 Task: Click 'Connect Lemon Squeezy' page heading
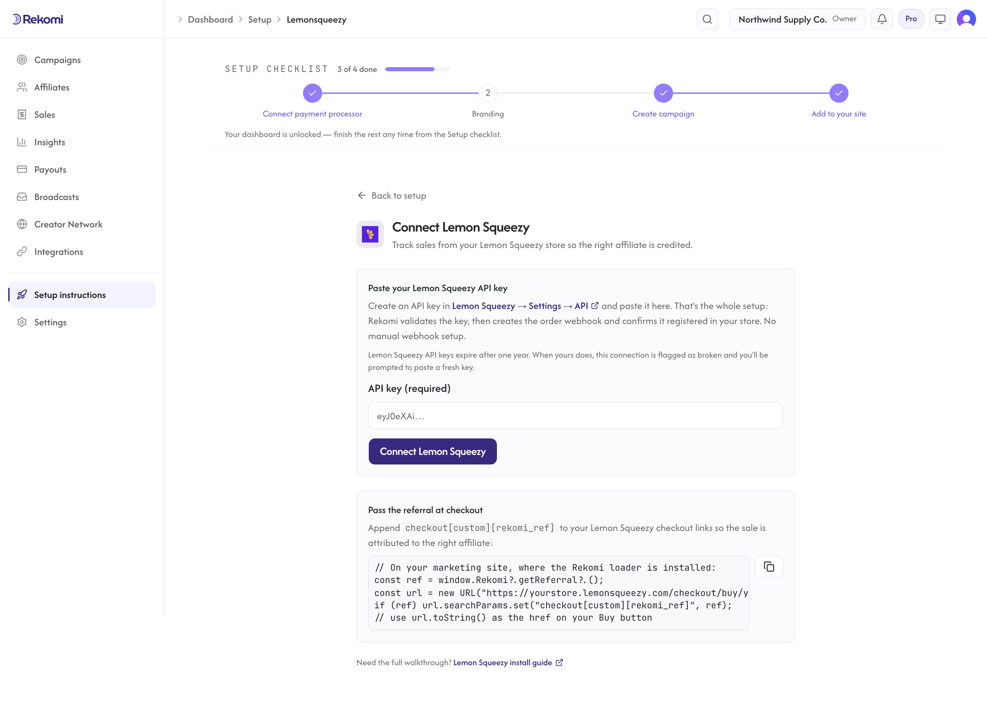pos(460,227)
